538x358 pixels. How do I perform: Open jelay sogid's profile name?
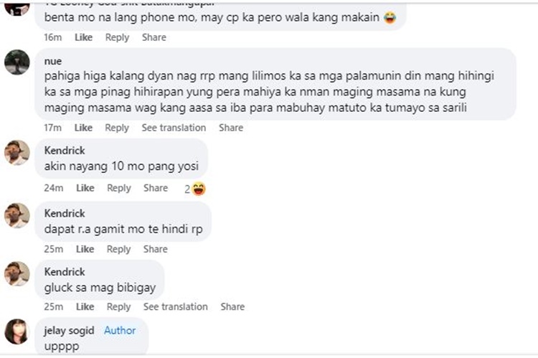point(69,330)
